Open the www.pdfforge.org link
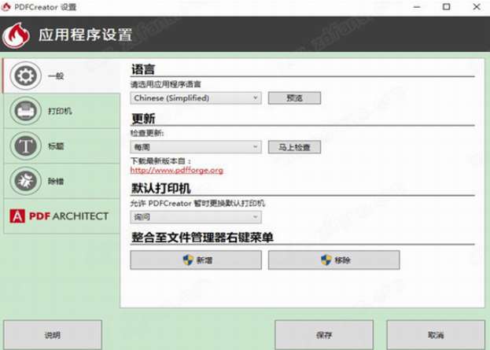Viewport: 490px width, 350px height. (176, 170)
